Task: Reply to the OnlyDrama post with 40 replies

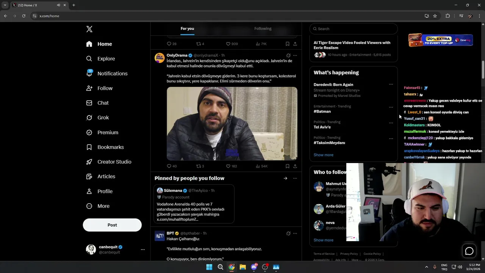Action: coord(172,166)
